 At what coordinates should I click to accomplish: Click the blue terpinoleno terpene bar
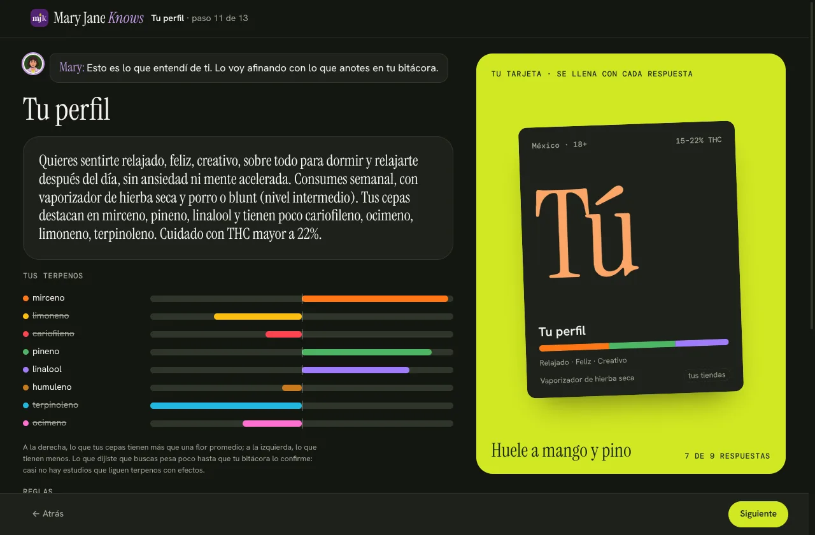pos(226,405)
